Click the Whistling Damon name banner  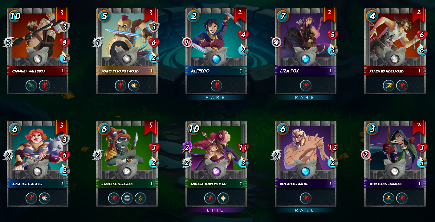(395, 184)
